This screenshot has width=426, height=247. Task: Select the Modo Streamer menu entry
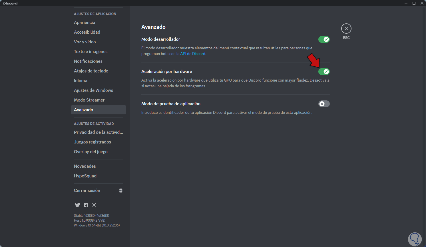89,100
